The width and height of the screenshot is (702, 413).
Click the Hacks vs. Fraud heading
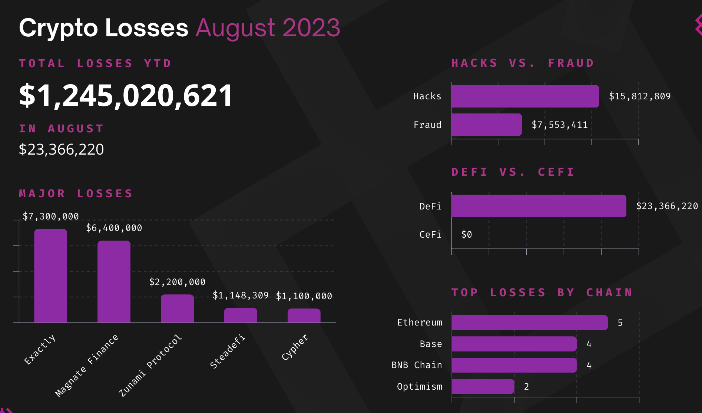pos(523,63)
